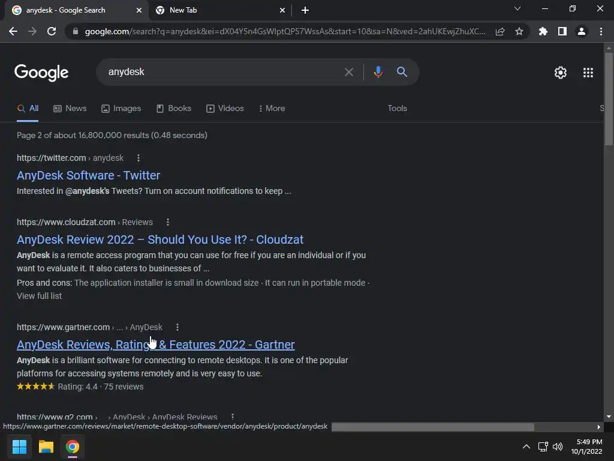The image size is (614, 461).
Task: Show hidden system tray icons
Action: (526, 447)
